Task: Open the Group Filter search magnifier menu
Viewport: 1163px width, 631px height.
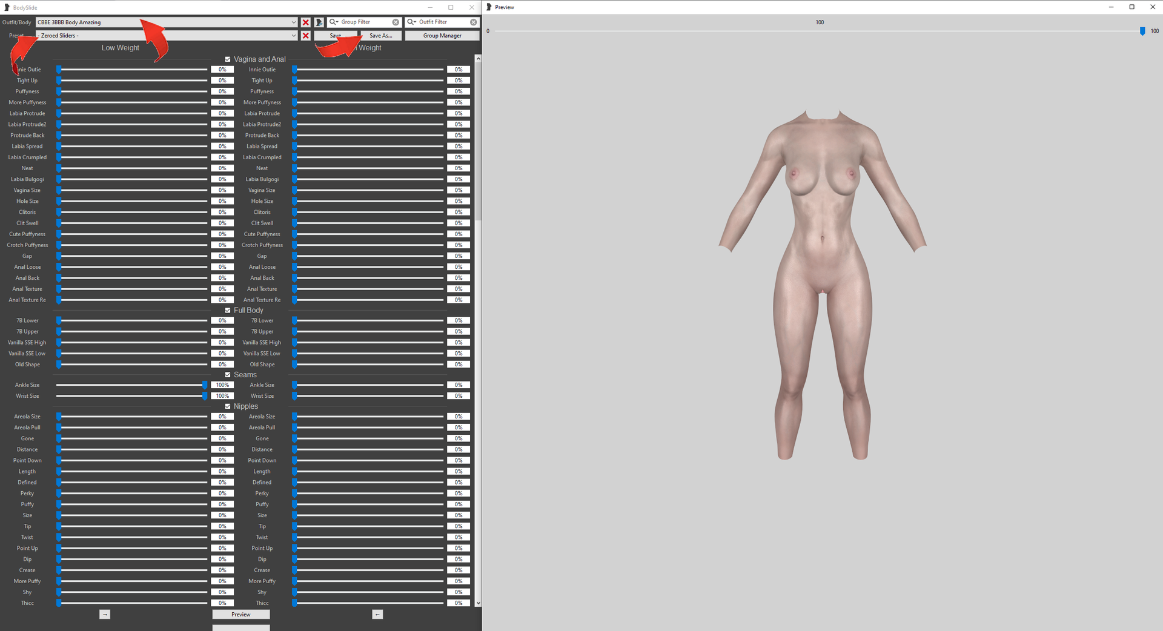Action: coord(334,22)
